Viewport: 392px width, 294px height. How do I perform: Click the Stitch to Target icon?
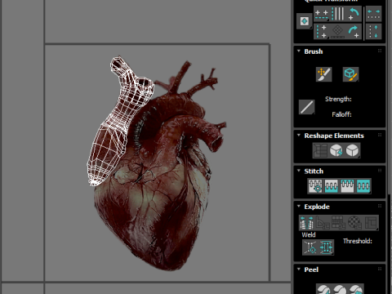315,186
